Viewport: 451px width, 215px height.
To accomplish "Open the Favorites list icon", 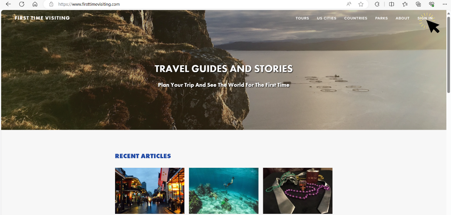I will point(405,4).
